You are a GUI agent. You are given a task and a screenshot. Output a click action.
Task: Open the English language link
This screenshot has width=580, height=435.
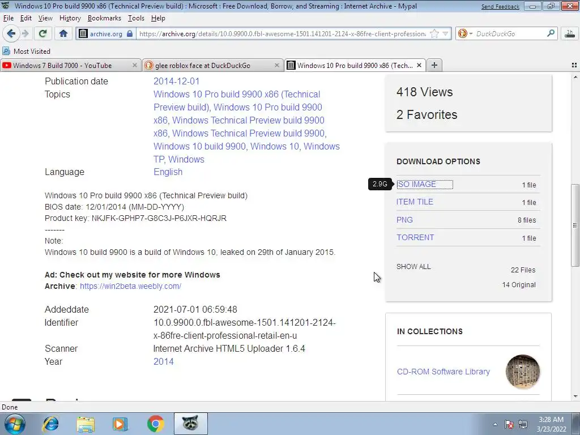[168, 172]
